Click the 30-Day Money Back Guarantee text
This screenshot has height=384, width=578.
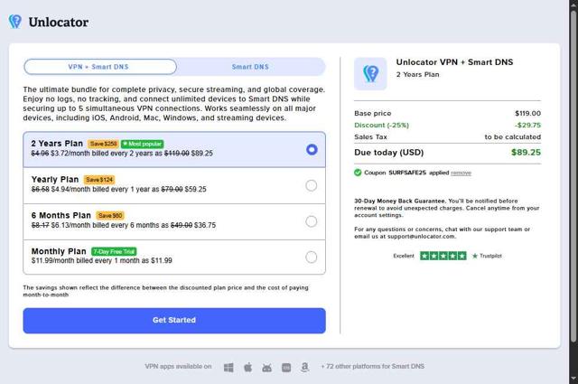[399, 201]
